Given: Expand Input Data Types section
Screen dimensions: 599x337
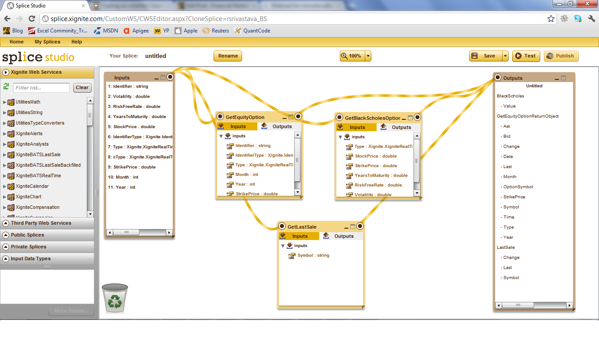Looking at the screenshot, I should pos(47,258).
